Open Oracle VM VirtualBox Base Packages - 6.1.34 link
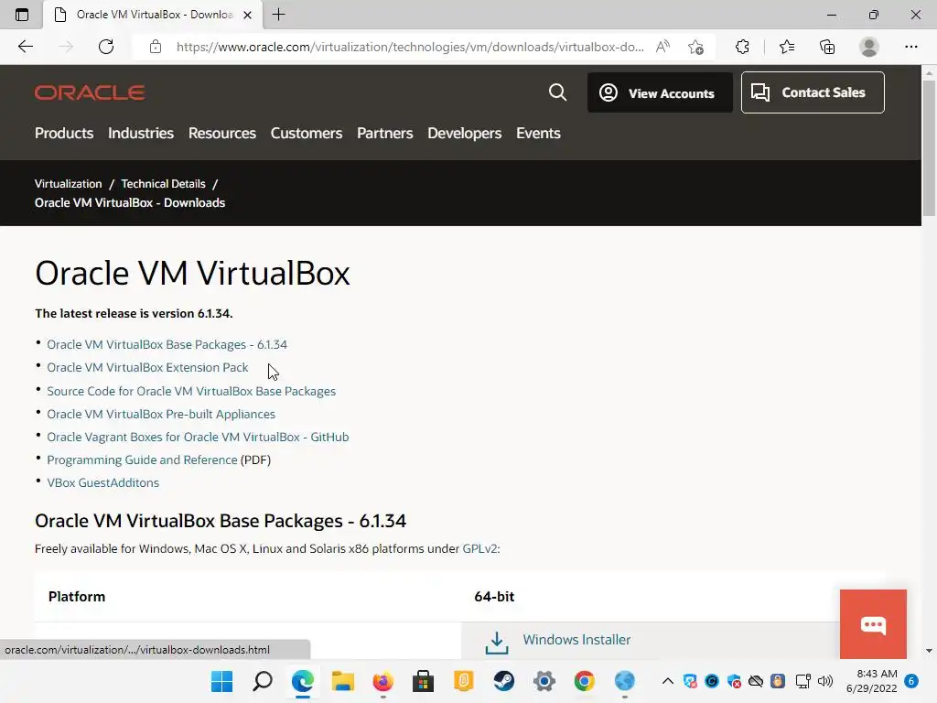Image resolution: width=937 pixels, height=703 pixels. pos(167,344)
